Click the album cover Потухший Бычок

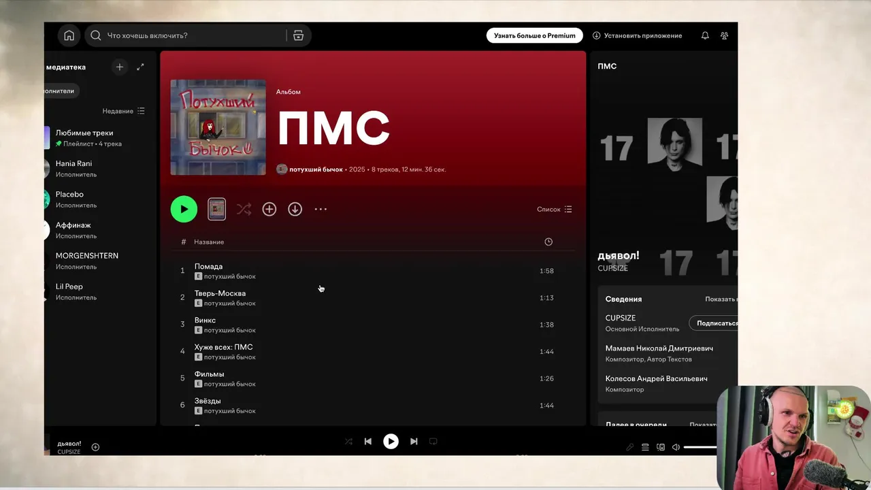click(x=218, y=127)
